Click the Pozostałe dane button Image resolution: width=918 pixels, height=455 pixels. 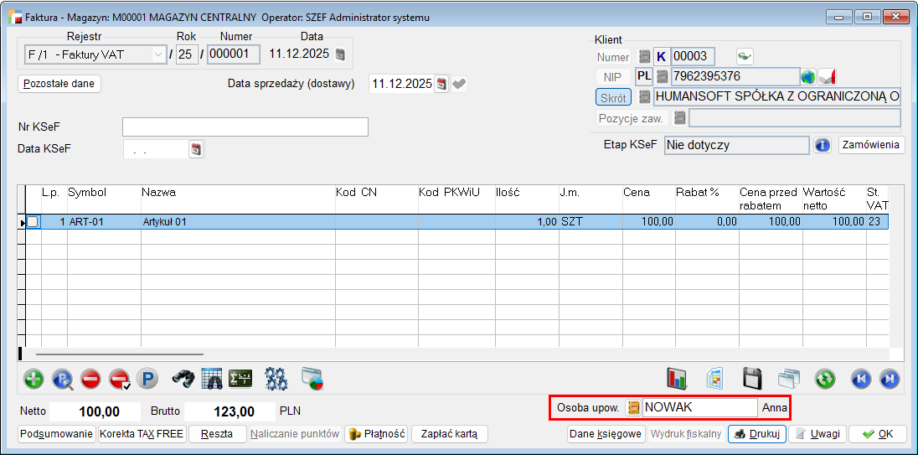coord(59,84)
